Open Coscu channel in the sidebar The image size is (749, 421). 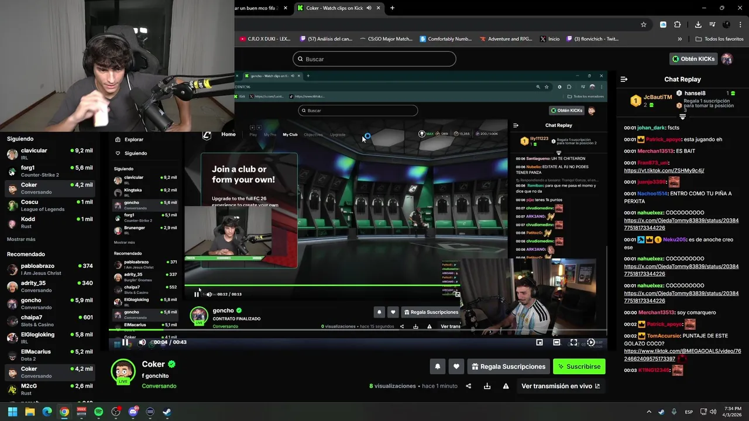coord(50,205)
